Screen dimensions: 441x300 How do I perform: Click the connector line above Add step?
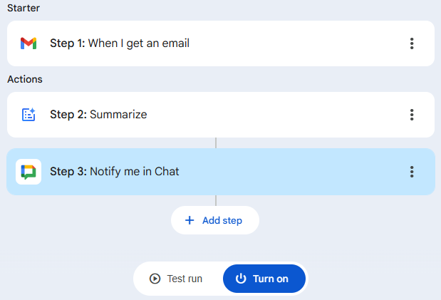tap(216, 200)
